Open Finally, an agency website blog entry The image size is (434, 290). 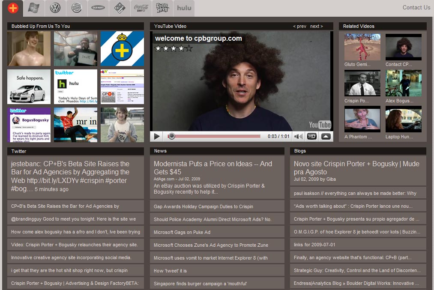tap(358, 257)
